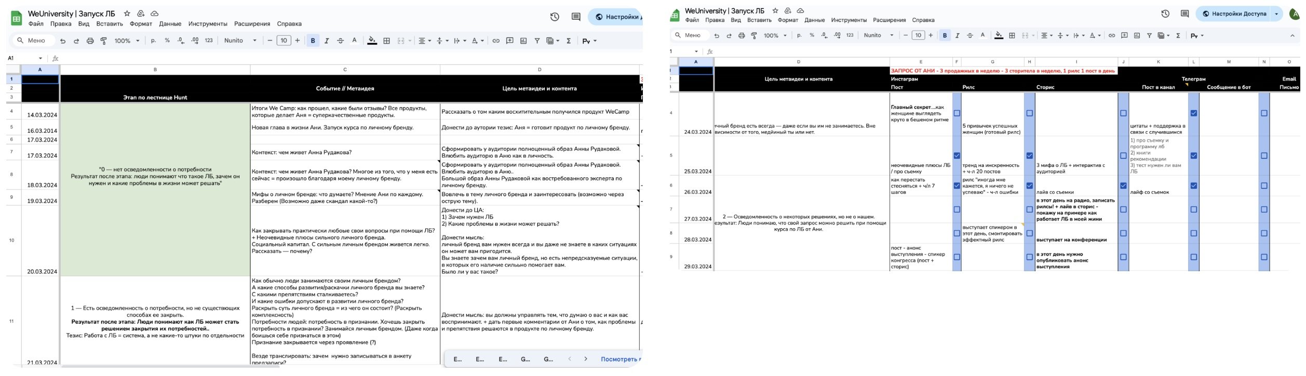Screen dimensions: 1306x376
Task: Click Посмотреть link at the bottom left window
Action: (x=621, y=359)
